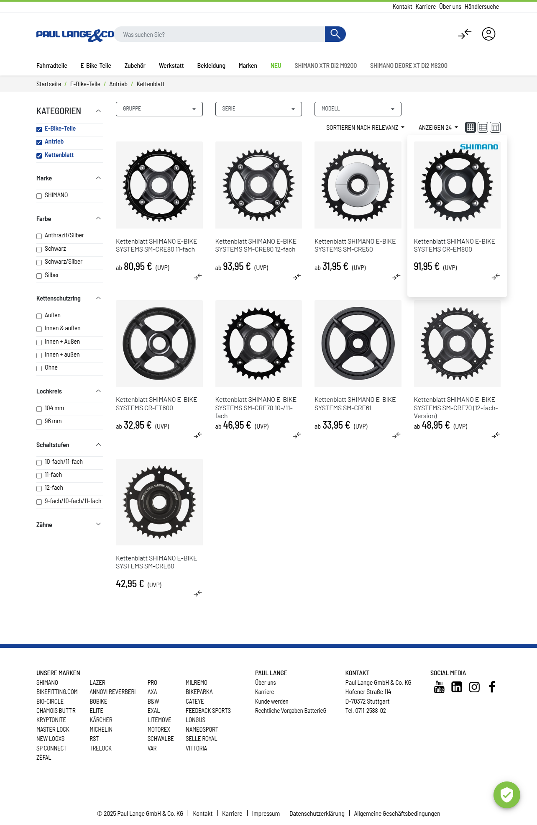537x825 pixels.
Task: Switch to list view layout icon
Action: point(483,127)
